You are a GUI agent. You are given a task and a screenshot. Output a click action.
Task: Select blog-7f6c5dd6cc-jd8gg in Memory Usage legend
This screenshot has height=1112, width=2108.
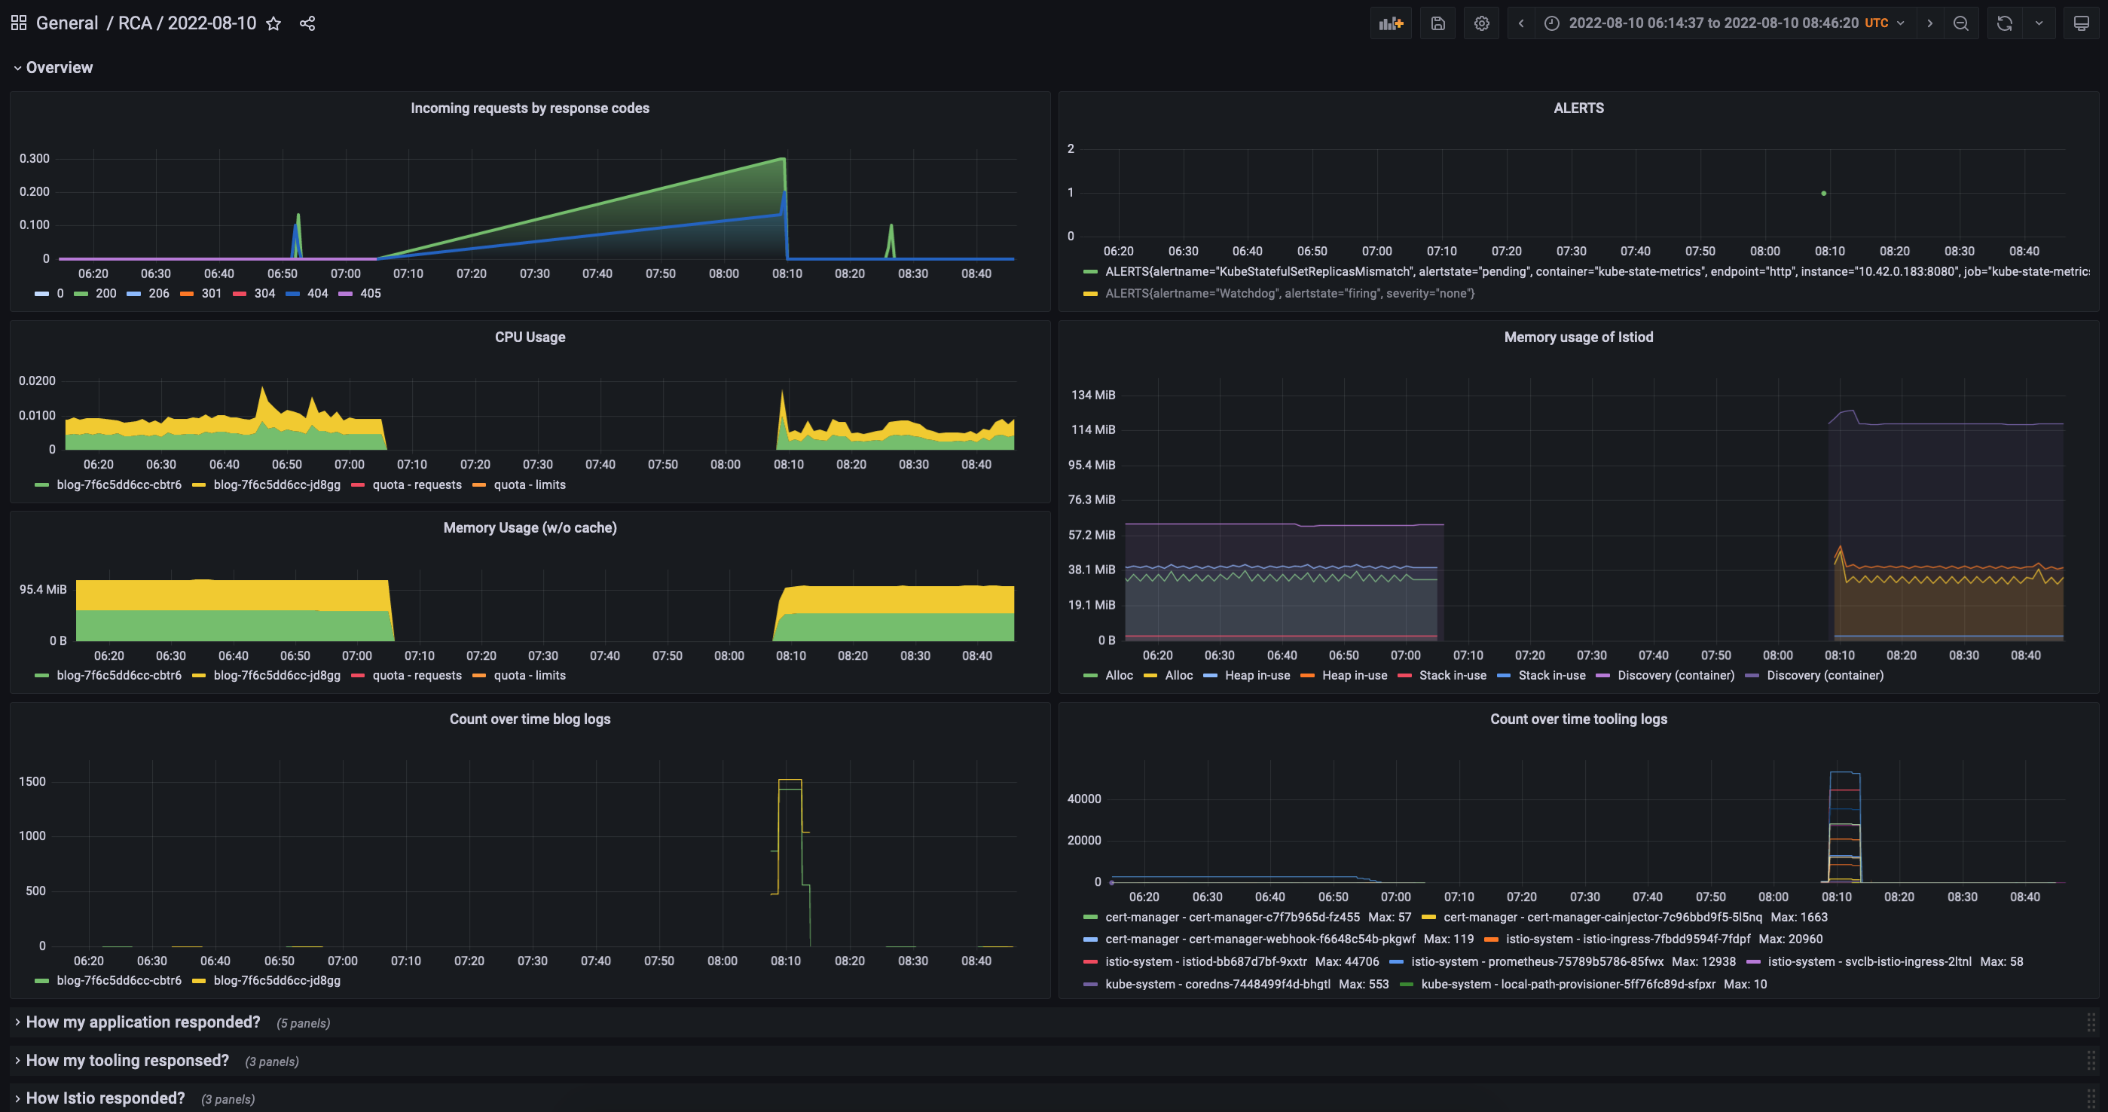[x=276, y=675]
